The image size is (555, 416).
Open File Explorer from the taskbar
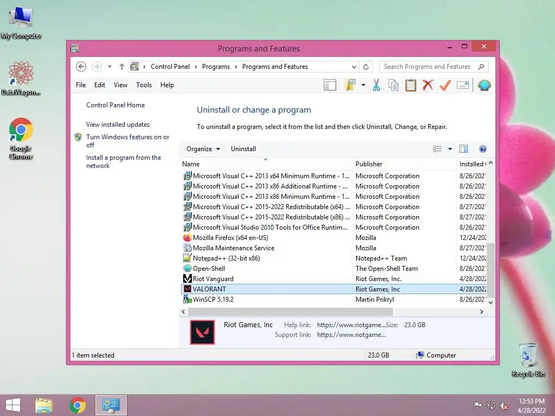tap(44, 405)
